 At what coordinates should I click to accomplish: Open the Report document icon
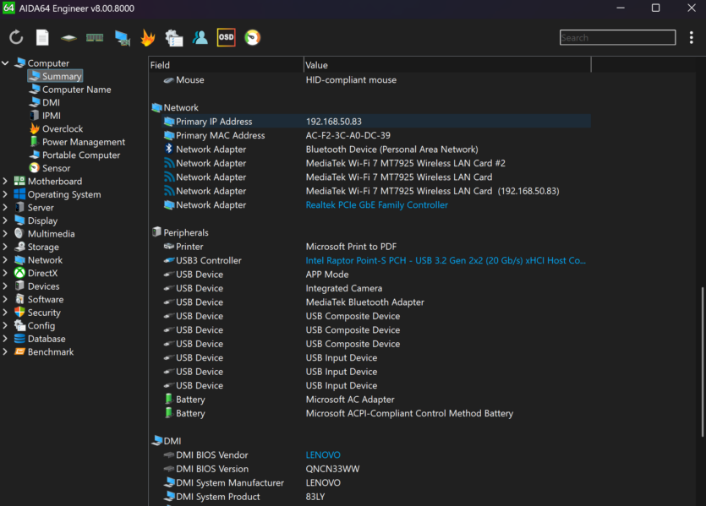point(42,37)
